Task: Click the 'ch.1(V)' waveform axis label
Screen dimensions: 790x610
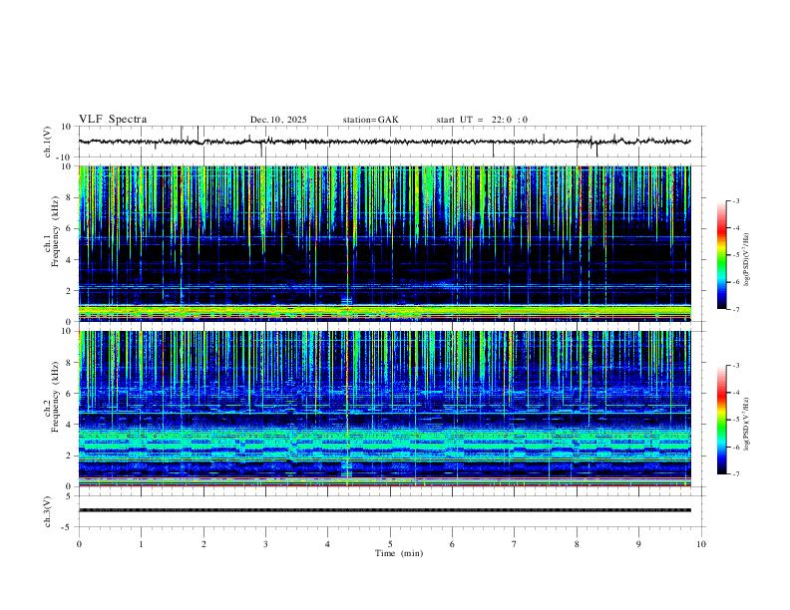Action: (48, 142)
